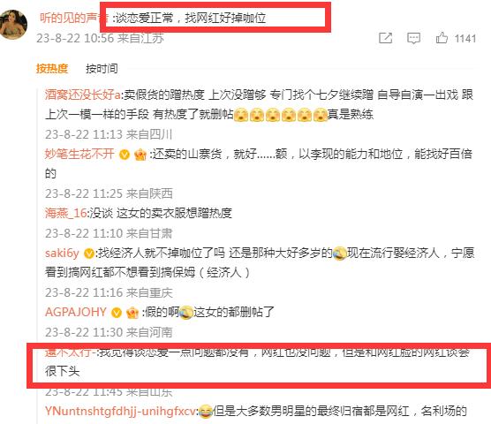This screenshot has height=424, width=491.
Task: Click crown member icon beside AGPAJOHY
Action: tap(132, 312)
